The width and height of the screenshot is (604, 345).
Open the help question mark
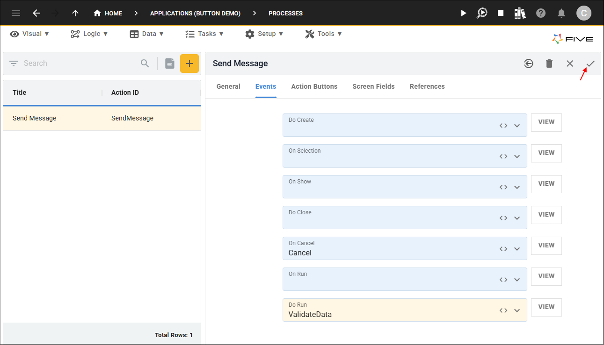point(541,13)
